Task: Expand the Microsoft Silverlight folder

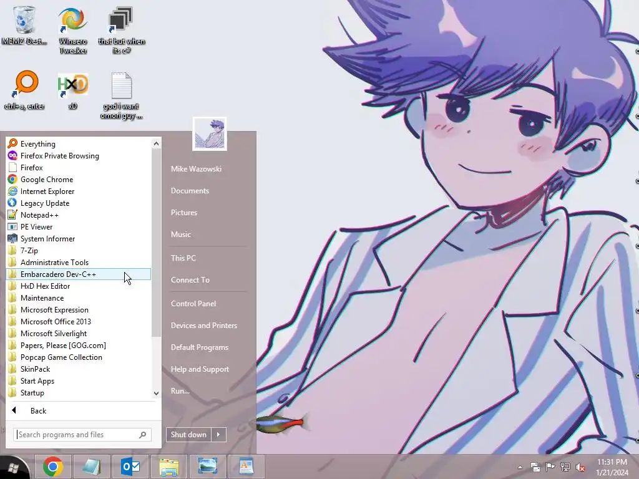Action: pos(78,333)
